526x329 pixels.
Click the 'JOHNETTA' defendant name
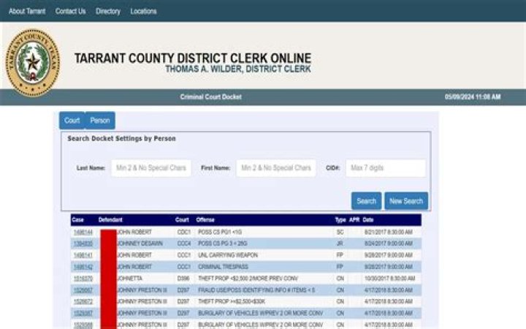pyautogui.click(x=129, y=279)
